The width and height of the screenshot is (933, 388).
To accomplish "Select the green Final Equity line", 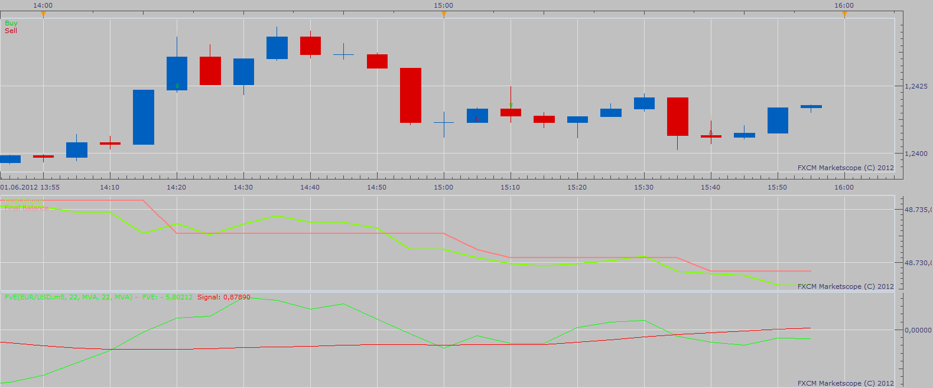I will (343, 223).
